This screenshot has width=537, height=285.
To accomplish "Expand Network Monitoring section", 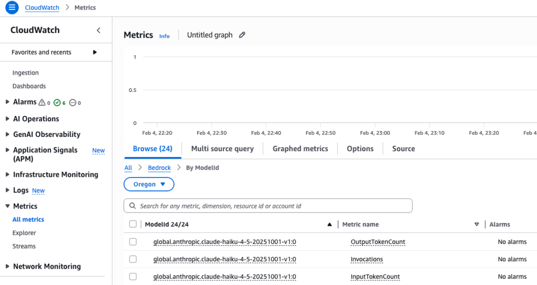I will click(x=7, y=267).
